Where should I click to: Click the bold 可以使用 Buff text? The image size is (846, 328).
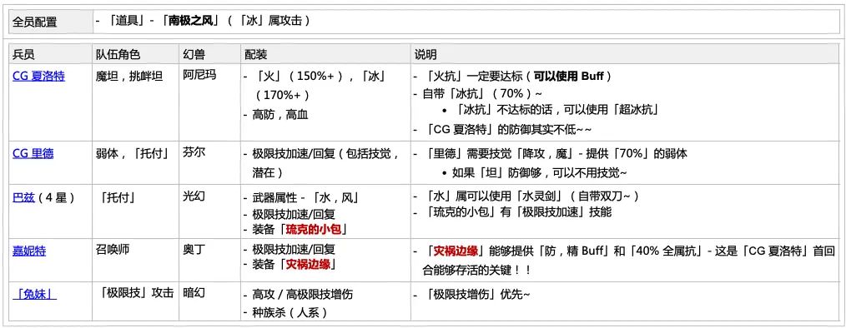pos(569,76)
